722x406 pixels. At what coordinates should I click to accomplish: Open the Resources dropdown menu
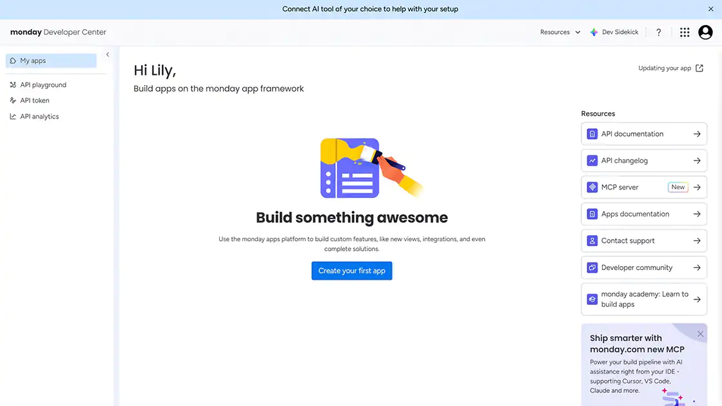(560, 32)
